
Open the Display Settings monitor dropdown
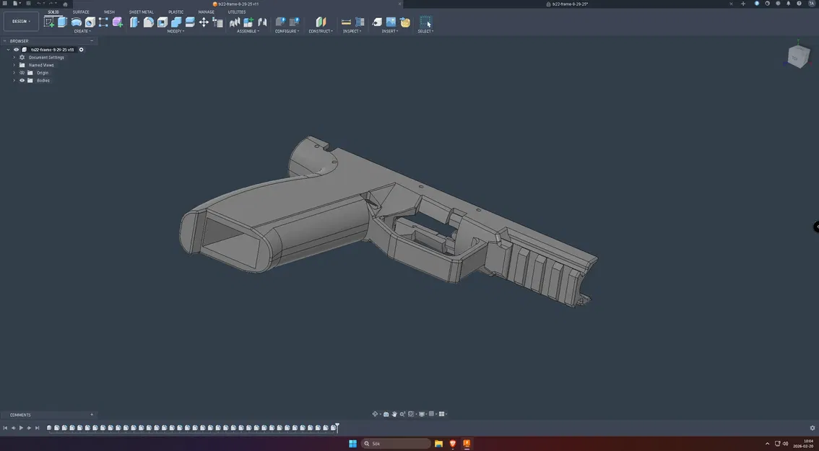422,414
